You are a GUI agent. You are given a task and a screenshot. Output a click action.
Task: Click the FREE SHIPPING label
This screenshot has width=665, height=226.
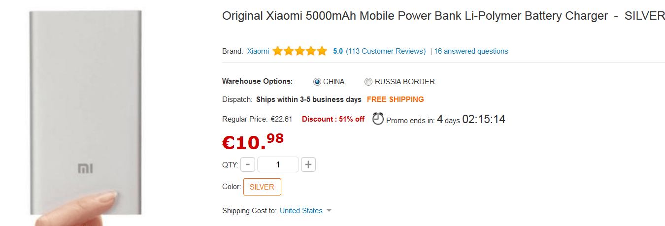click(395, 99)
